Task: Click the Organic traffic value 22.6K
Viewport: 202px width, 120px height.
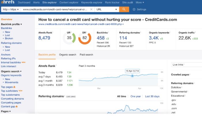Action: point(185,38)
